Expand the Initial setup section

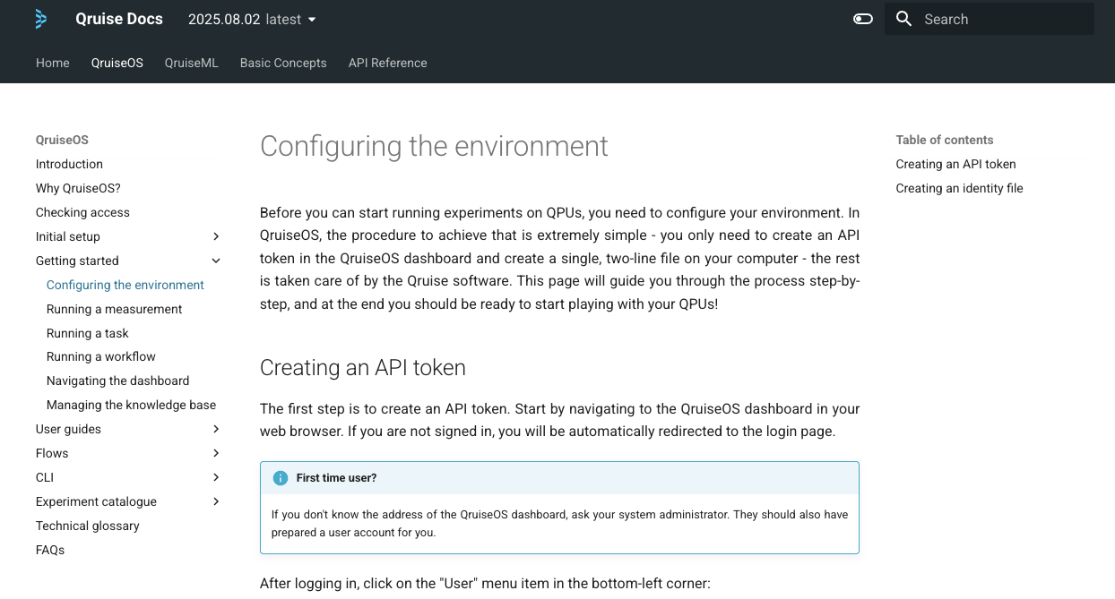pos(216,236)
